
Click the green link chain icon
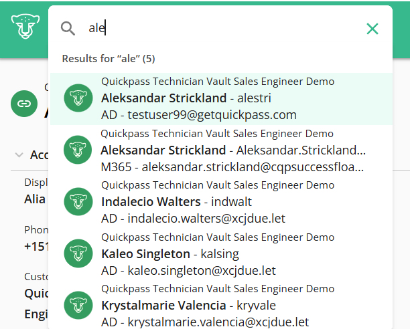pos(23,103)
